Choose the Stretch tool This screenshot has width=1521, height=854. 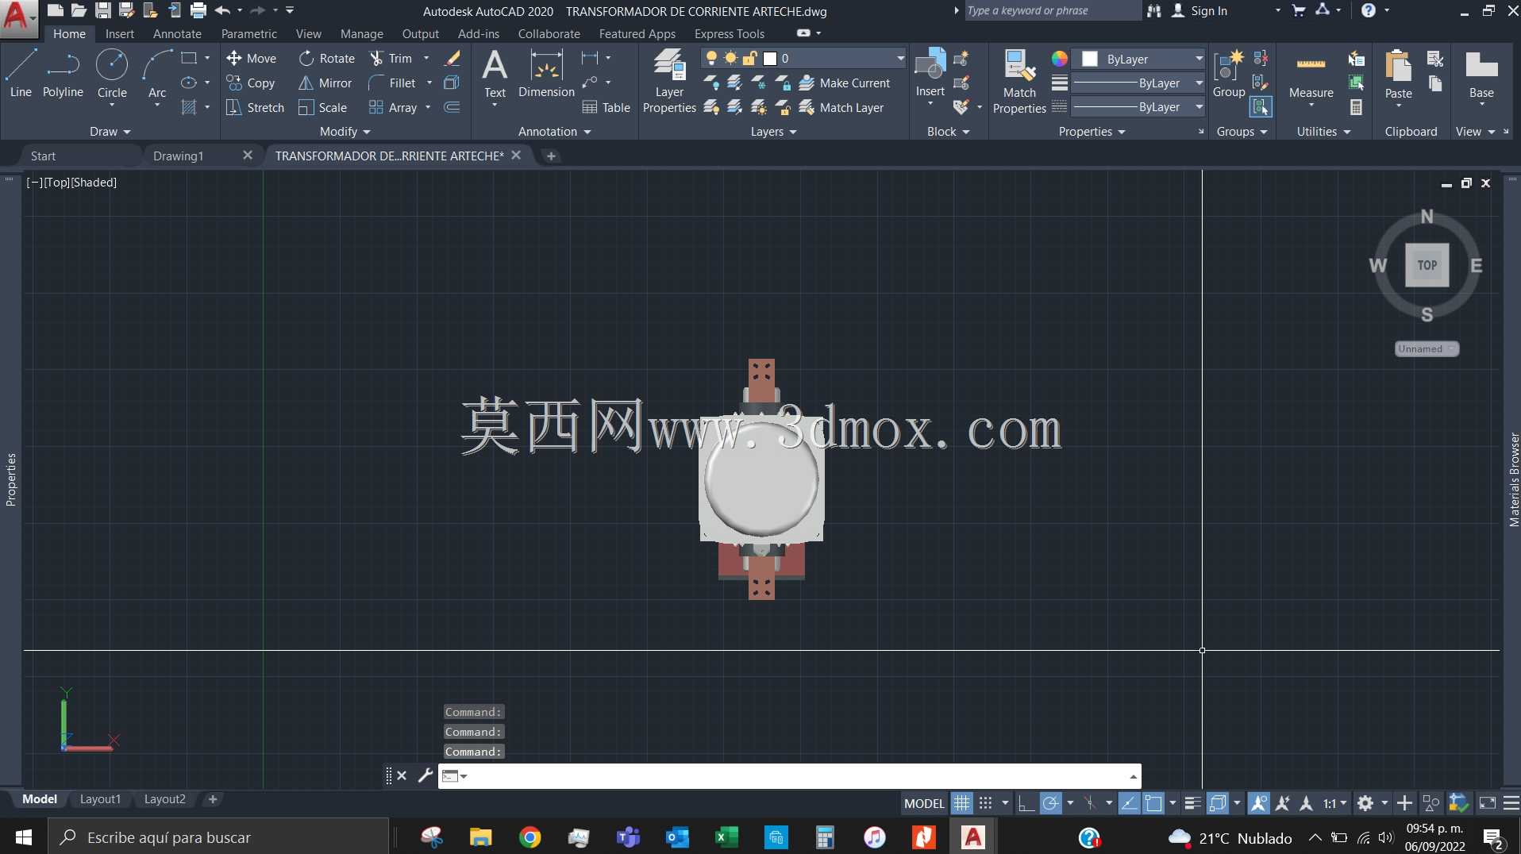[x=255, y=107]
